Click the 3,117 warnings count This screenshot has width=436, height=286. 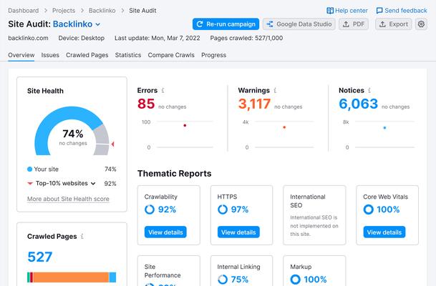(254, 104)
